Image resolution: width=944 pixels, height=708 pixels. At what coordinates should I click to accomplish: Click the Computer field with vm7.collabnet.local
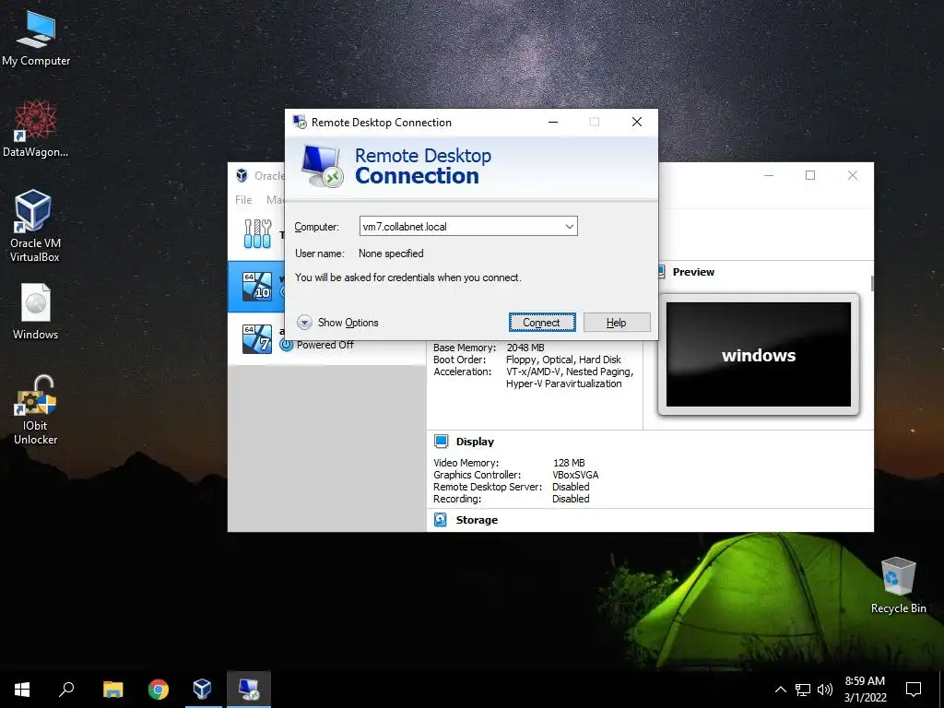pos(468,227)
